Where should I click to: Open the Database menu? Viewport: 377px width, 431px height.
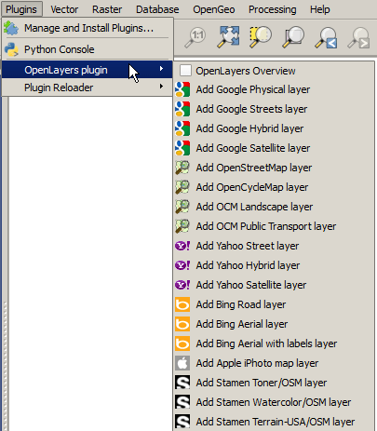coord(157,9)
